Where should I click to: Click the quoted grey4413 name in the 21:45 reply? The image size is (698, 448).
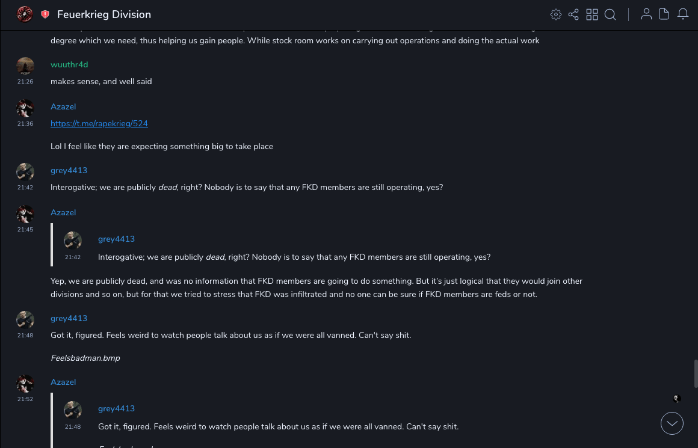point(116,239)
